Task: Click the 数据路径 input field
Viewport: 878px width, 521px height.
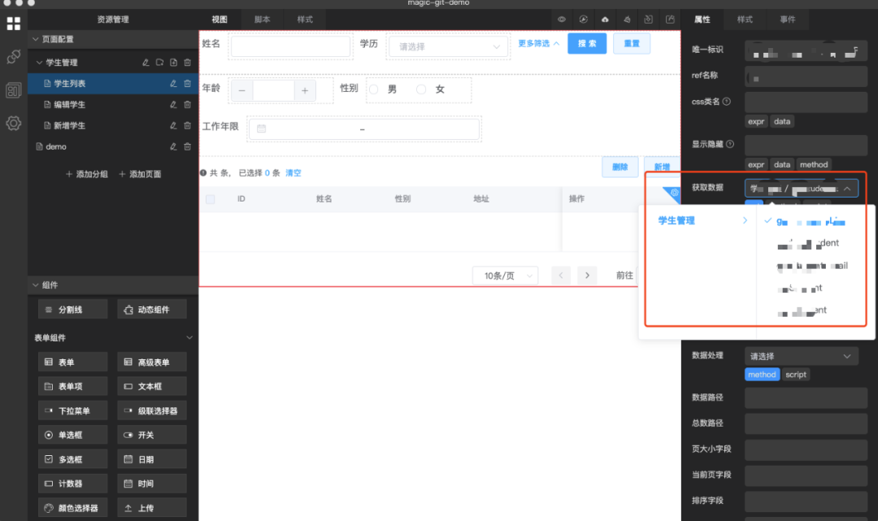Action: pos(806,397)
